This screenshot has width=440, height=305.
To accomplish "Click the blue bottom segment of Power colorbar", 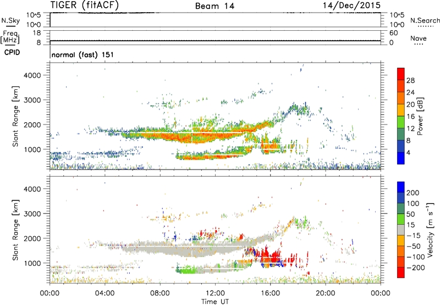I will click(x=401, y=158).
